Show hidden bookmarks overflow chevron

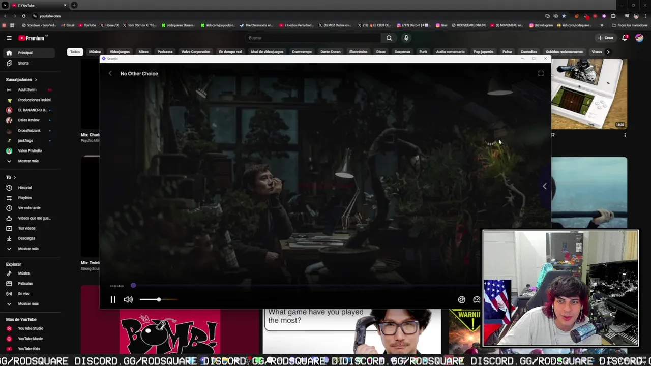pos(602,25)
